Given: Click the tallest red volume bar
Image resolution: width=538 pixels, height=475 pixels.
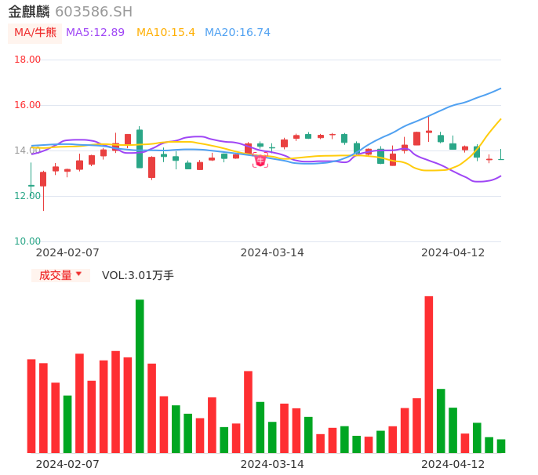Looking at the screenshot, I should pos(429,374).
